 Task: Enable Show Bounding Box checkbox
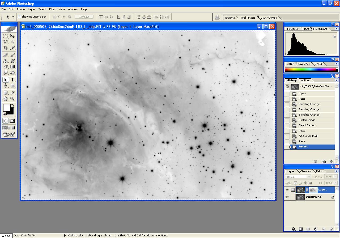click(19, 17)
